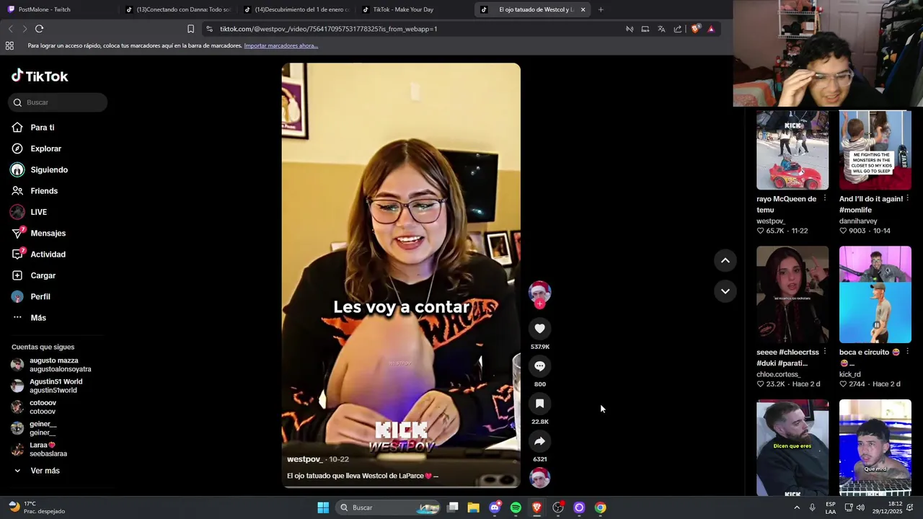Click the address bar share icon
The height and width of the screenshot is (519, 923).
pos(678,29)
